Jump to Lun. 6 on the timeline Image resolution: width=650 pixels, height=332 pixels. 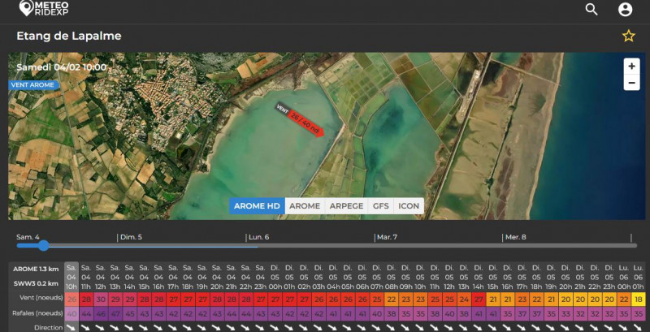click(258, 237)
